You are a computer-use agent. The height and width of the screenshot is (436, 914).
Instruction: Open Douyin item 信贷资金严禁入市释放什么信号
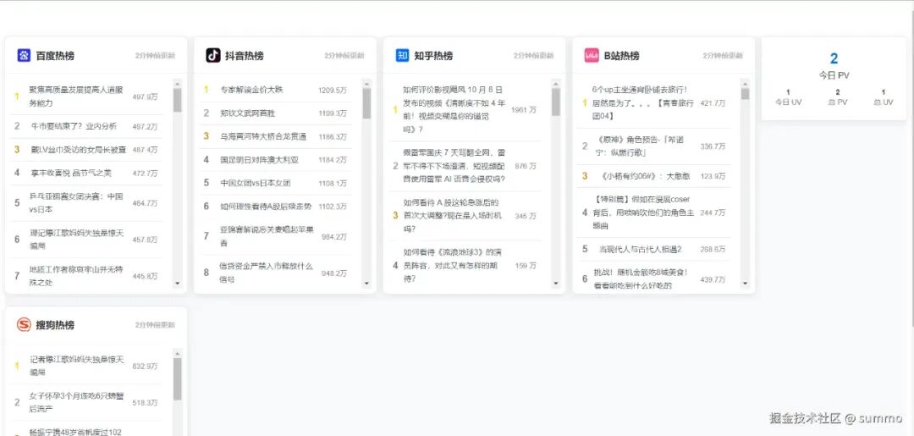(266, 273)
